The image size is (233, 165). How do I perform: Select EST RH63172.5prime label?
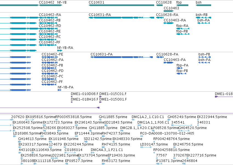point(116,161)
